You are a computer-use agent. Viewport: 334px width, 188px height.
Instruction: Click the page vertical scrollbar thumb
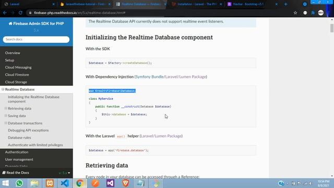point(332,28)
